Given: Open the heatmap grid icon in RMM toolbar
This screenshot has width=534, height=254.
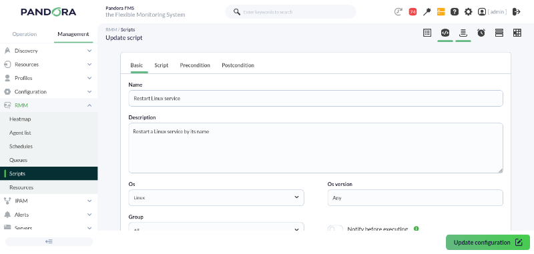Looking at the screenshot, I should point(517,33).
